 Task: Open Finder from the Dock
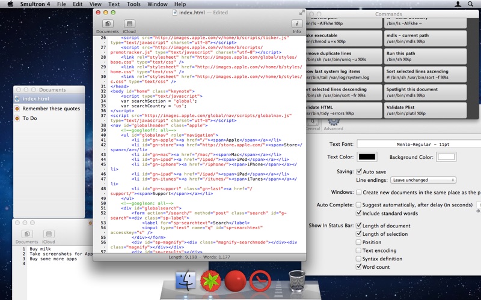click(x=186, y=280)
